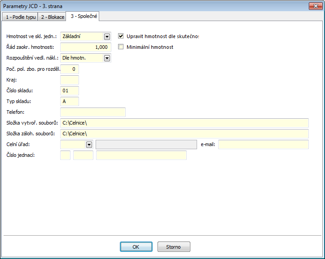The image size is (325, 259).
Task: Click the 'Složka záloh. souborů' path field
Action: [184, 134]
